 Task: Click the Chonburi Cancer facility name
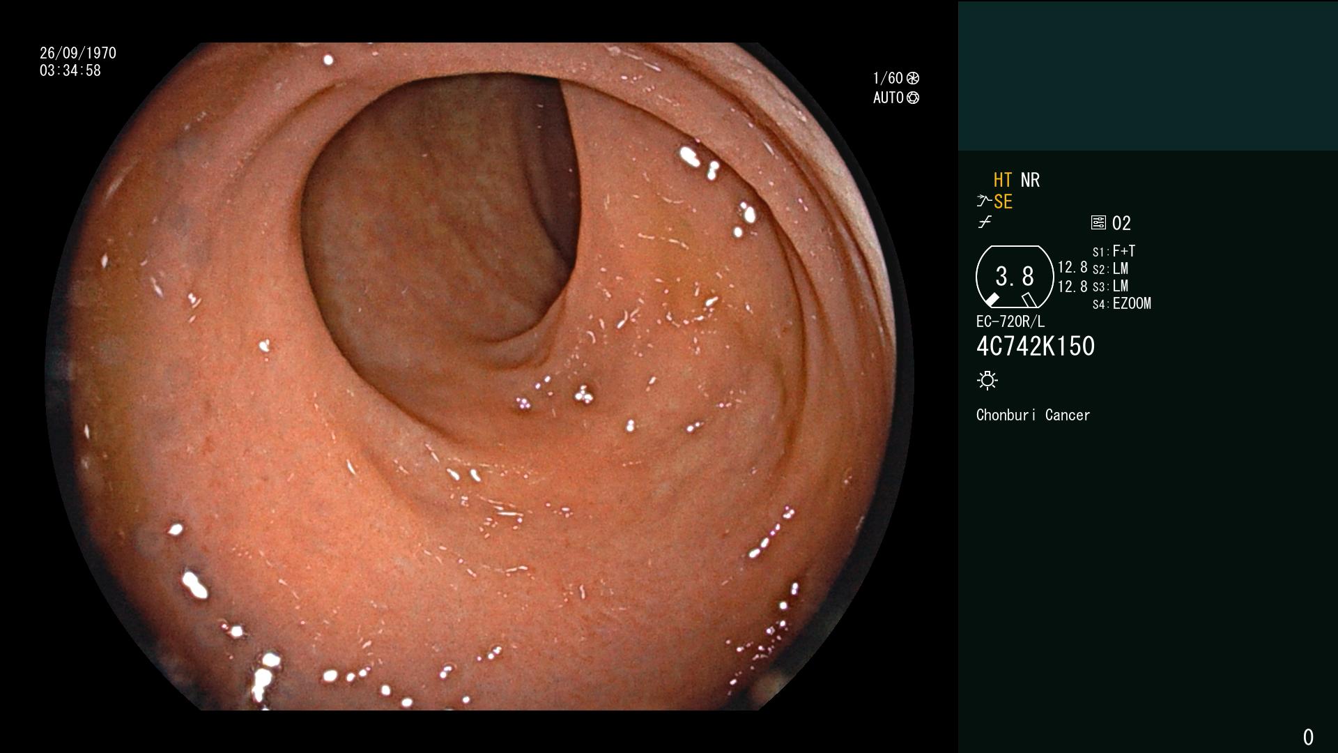click(1033, 415)
